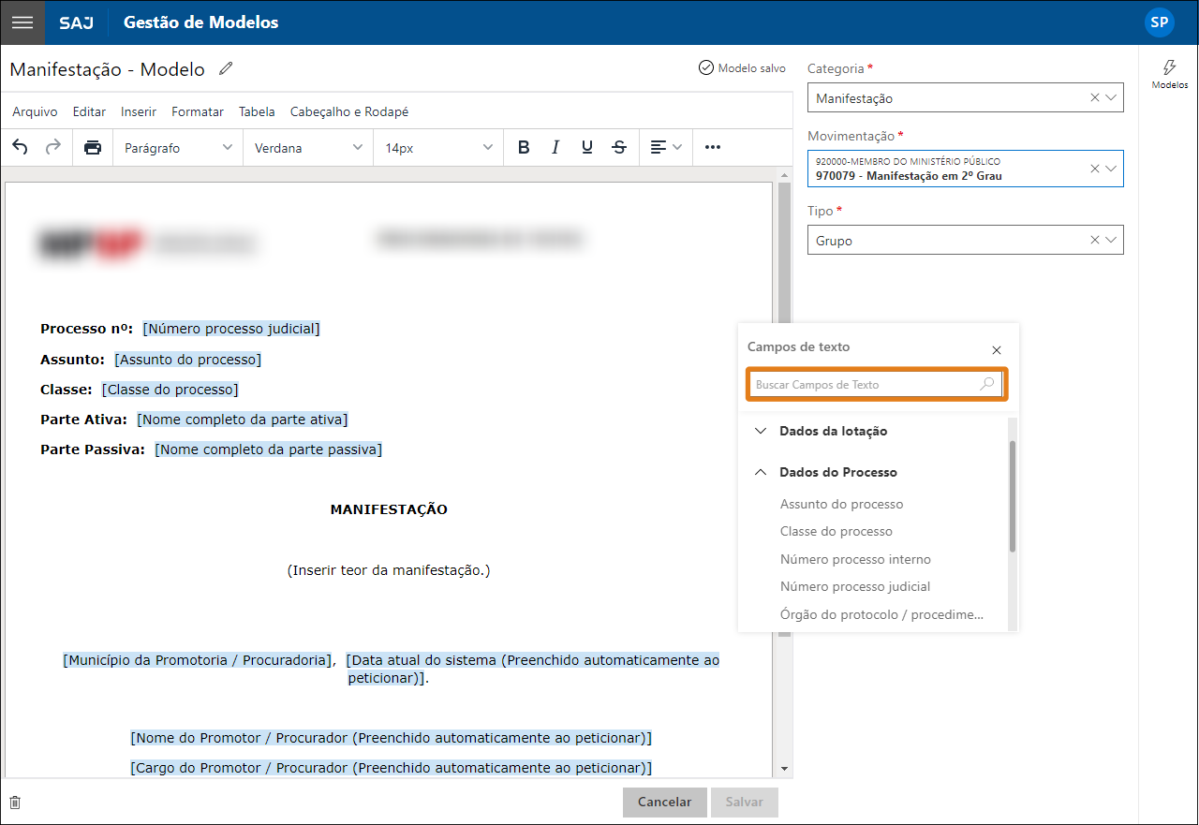This screenshot has height=825, width=1199.
Task: Expand the Dados da lotação section
Action: coord(833,431)
